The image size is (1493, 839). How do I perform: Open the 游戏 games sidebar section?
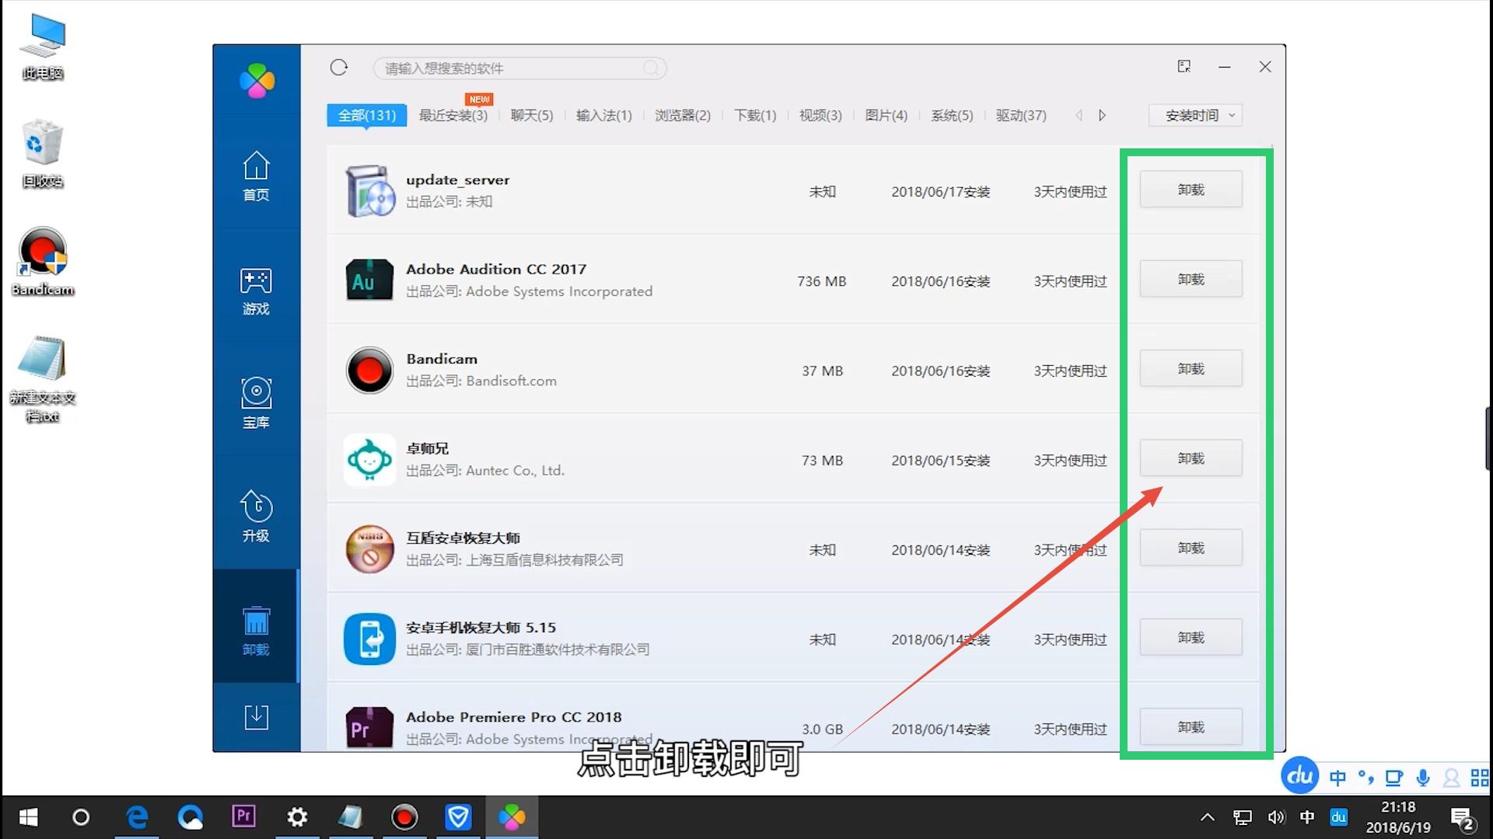click(256, 291)
